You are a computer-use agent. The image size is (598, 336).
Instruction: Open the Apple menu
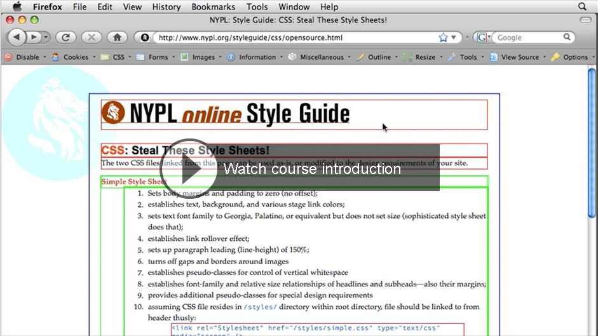pyautogui.click(x=17, y=7)
